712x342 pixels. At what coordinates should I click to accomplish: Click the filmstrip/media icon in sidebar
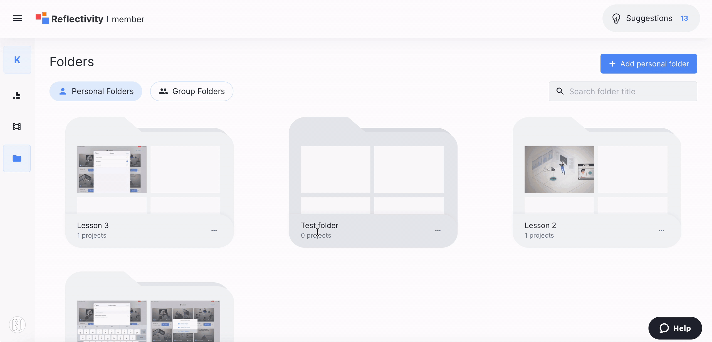coord(17,127)
